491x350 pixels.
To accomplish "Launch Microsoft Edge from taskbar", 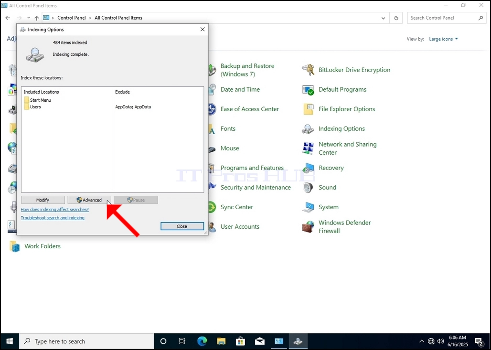I will pos(202,341).
